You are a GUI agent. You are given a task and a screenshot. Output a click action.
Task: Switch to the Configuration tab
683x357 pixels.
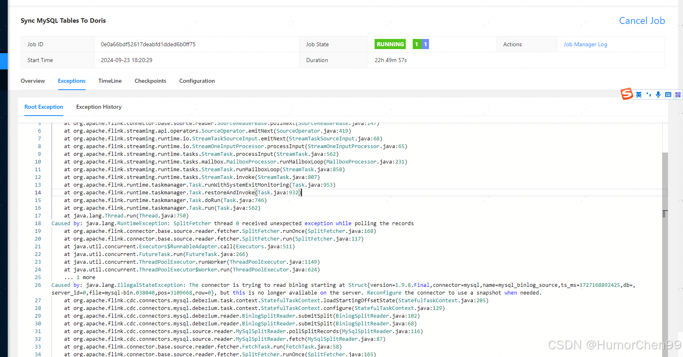click(x=197, y=81)
